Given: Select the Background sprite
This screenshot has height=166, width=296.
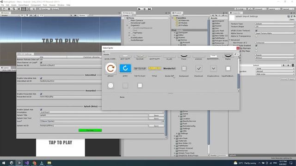Looking at the screenshot, I should click(x=184, y=68).
